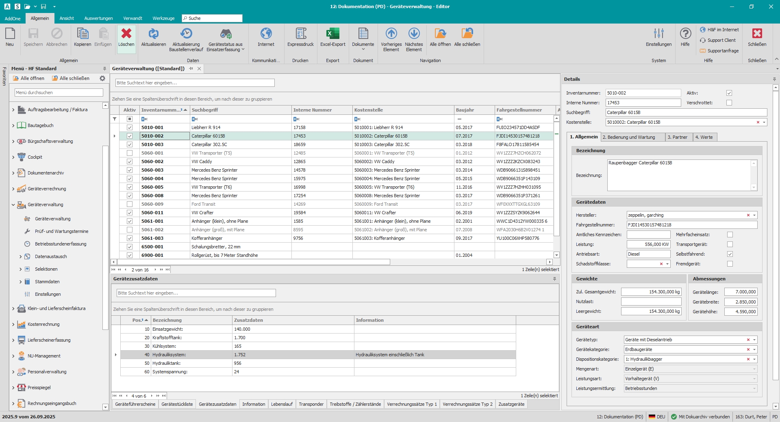Screen dimensions: 780x422
Task: Expand the Bautagebuch tree node
Action: (13, 126)
